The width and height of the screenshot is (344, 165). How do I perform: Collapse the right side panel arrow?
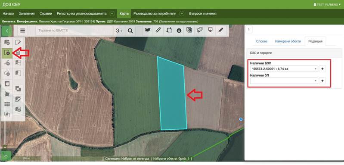pyautogui.click(x=249, y=29)
